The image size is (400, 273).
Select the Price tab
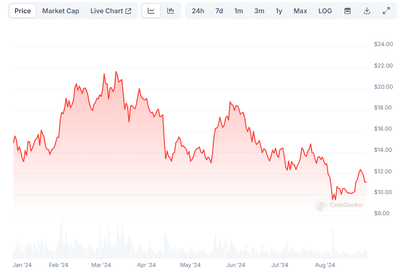(23, 11)
